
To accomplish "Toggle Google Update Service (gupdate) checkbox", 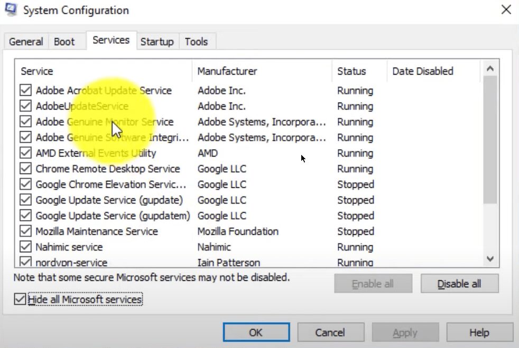I will point(25,200).
